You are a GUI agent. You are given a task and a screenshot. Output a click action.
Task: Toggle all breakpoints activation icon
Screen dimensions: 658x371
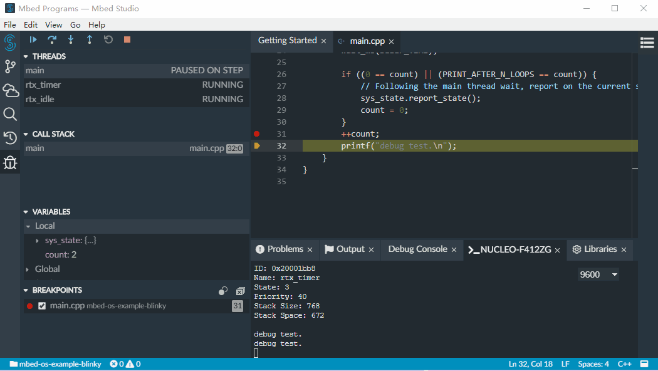click(x=223, y=291)
